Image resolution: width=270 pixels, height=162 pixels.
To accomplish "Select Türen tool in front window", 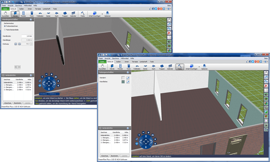I will click(129, 67).
